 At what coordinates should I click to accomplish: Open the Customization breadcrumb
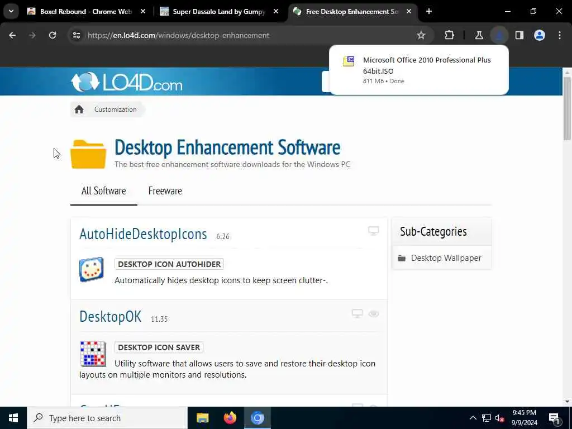[x=115, y=109]
